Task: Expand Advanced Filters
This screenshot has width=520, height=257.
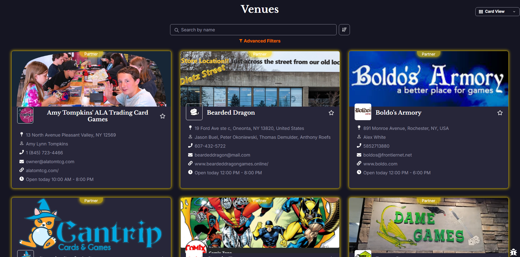Action: tap(260, 41)
